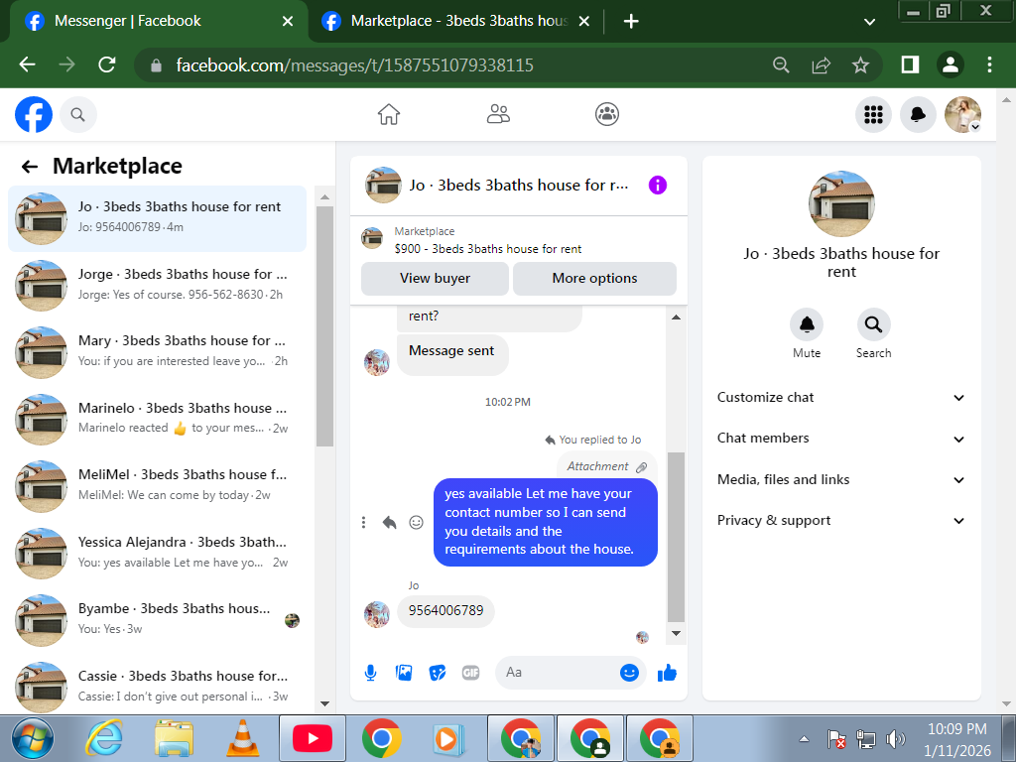Open conversation information purple icon
This screenshot has height=762, width=1016.
coord(658,186)
